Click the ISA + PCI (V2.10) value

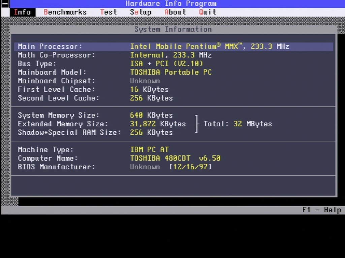click(166, 63)
